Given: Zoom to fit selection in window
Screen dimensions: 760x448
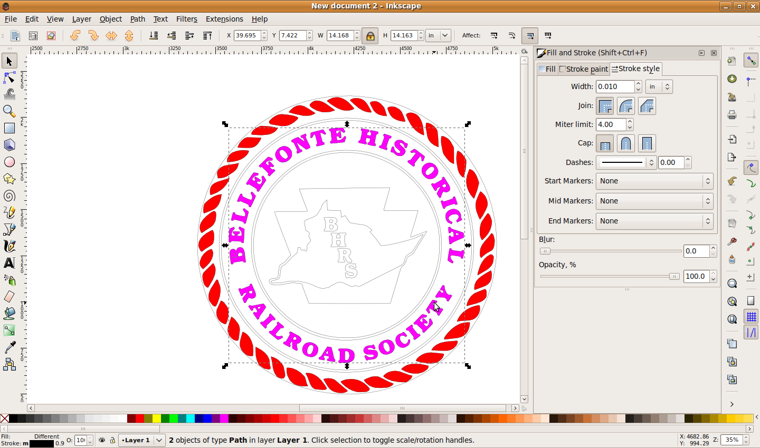Looking at the screenshot, I should tap(732, 284).
